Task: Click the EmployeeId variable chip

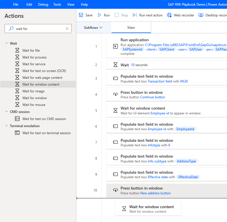Action: (185, 129)
